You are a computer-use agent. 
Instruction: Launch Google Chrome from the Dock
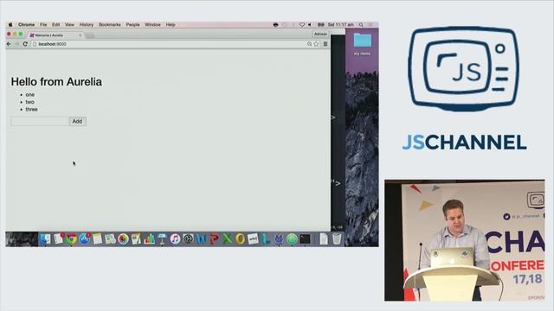71,239
